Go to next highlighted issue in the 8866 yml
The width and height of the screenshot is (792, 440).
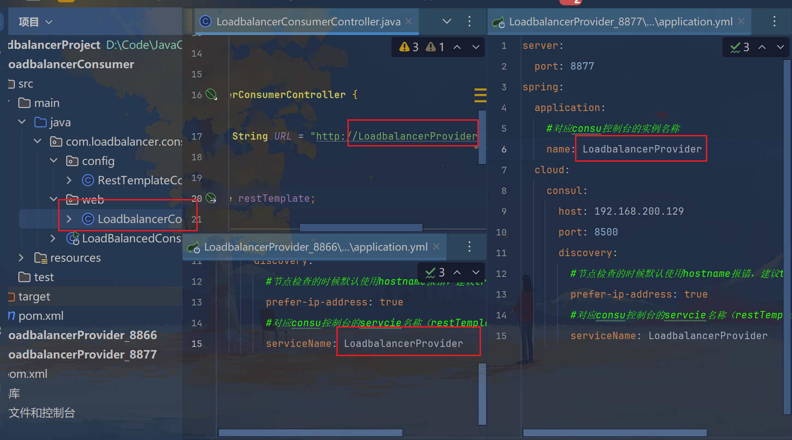476,272
